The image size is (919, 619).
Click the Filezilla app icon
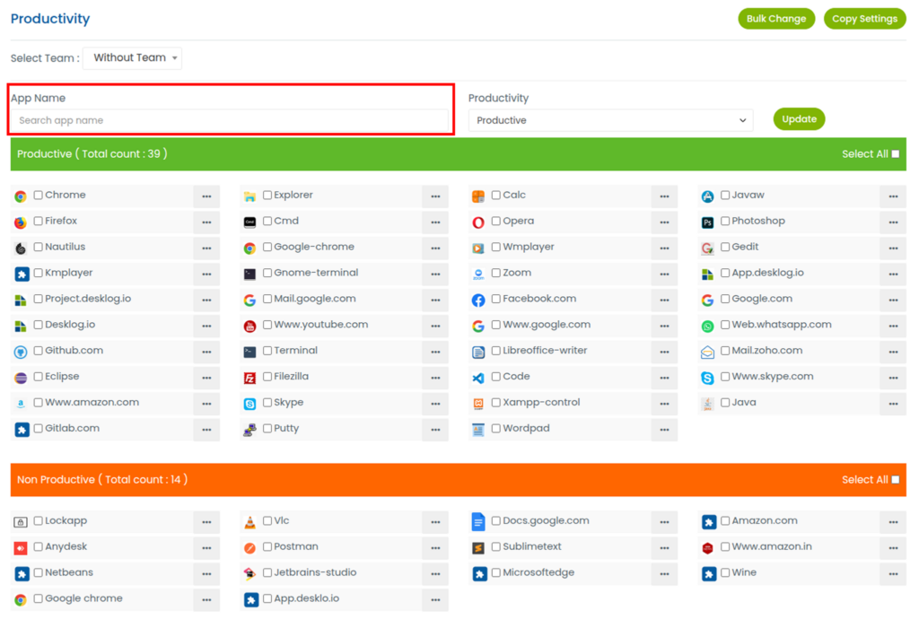click(x=249, y=378)
